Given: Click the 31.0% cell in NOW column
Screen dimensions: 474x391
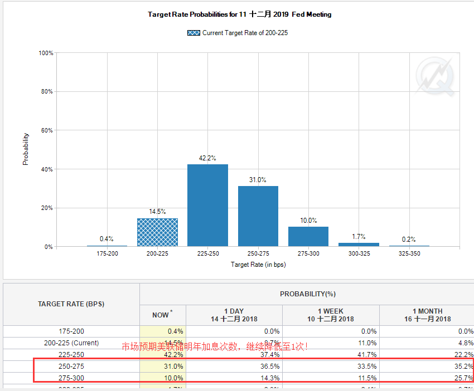Looking at the screenshot, I should pos(163,366).
